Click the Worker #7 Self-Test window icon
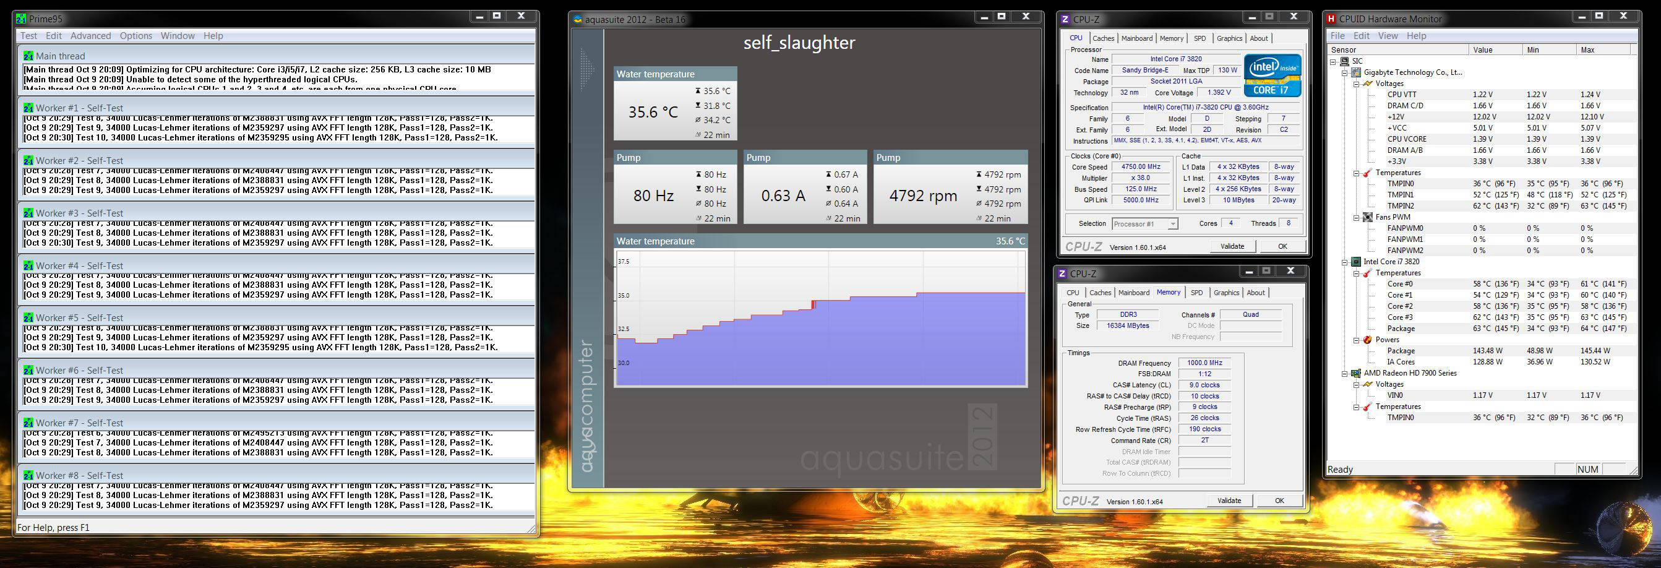 tap(28, 423)
